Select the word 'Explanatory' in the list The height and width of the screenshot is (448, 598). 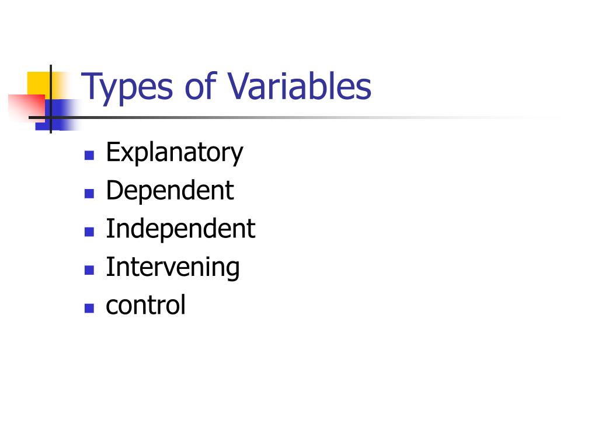coord(174,152)
